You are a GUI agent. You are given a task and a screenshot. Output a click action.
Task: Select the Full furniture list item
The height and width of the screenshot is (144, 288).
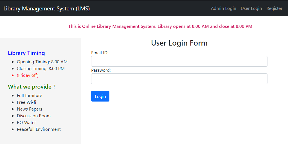pos(30,96)
